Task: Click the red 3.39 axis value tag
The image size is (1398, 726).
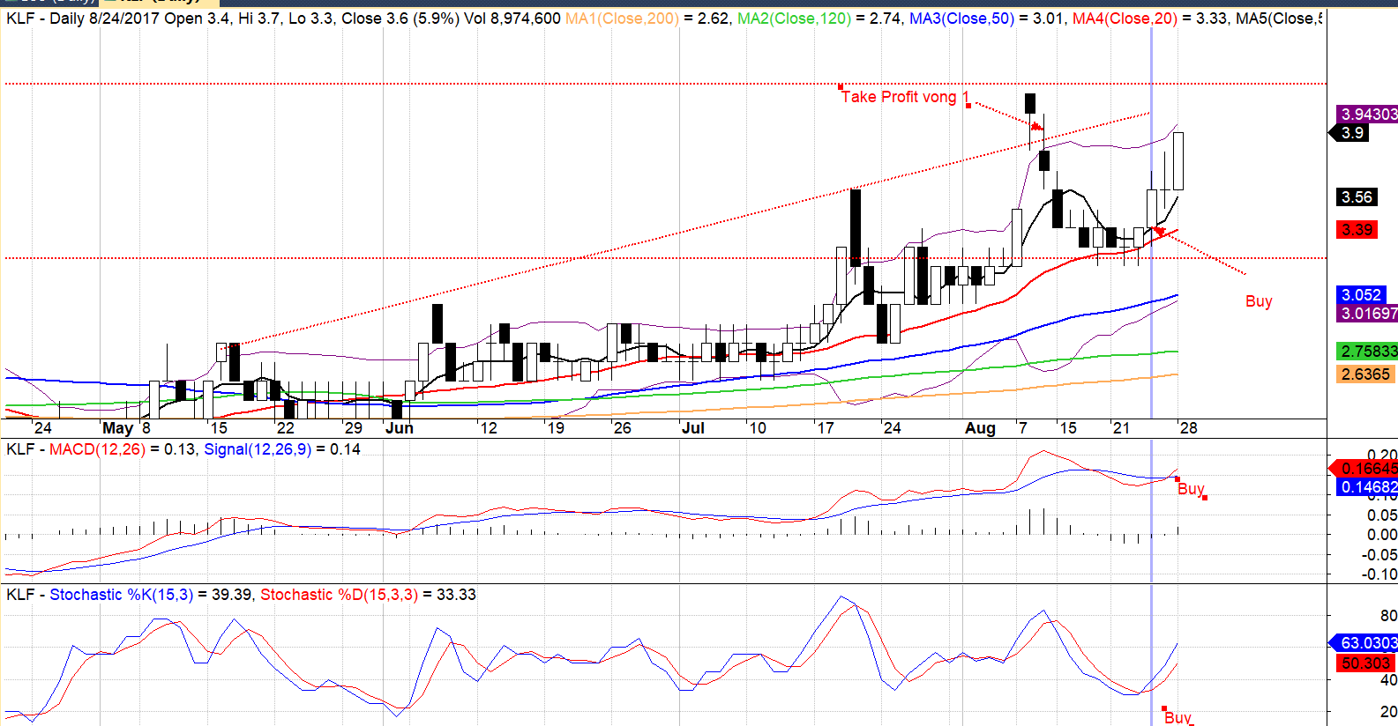Action: click(1357, 230)
